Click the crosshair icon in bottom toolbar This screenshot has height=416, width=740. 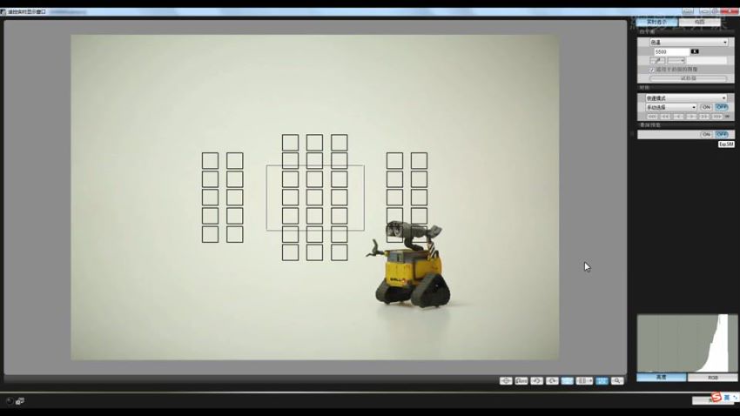(506, 380)
